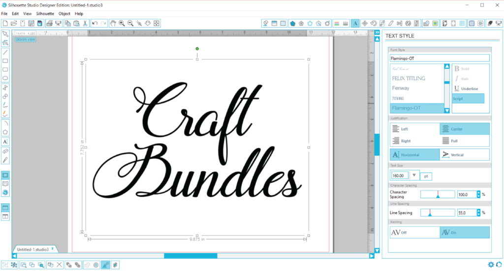This screenshot has width=504, height=271.
Task: Choose Fenway font from list
Action: [x=401, y=88]
